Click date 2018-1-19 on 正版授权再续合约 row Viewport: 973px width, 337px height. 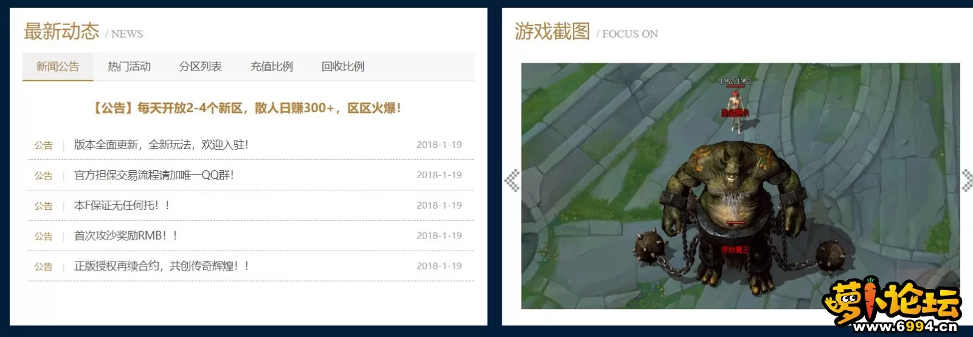pos(439,266)
